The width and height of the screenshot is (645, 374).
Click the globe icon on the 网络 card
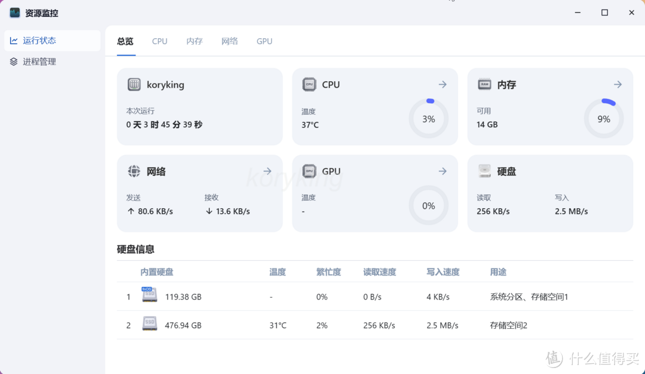pos(134,171)
